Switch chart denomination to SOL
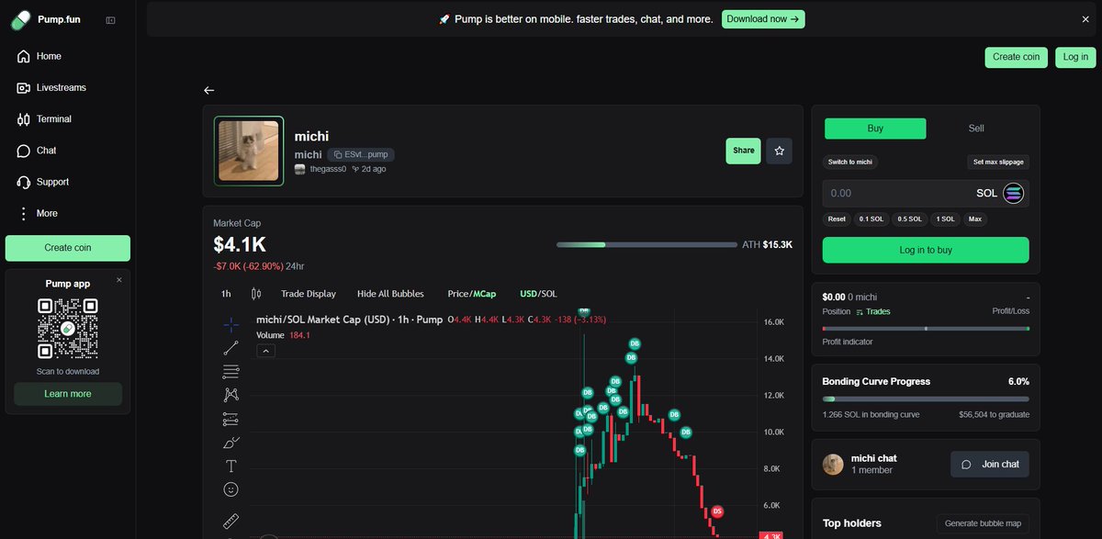The image size is (1102, 539). [x=549, y=294]
